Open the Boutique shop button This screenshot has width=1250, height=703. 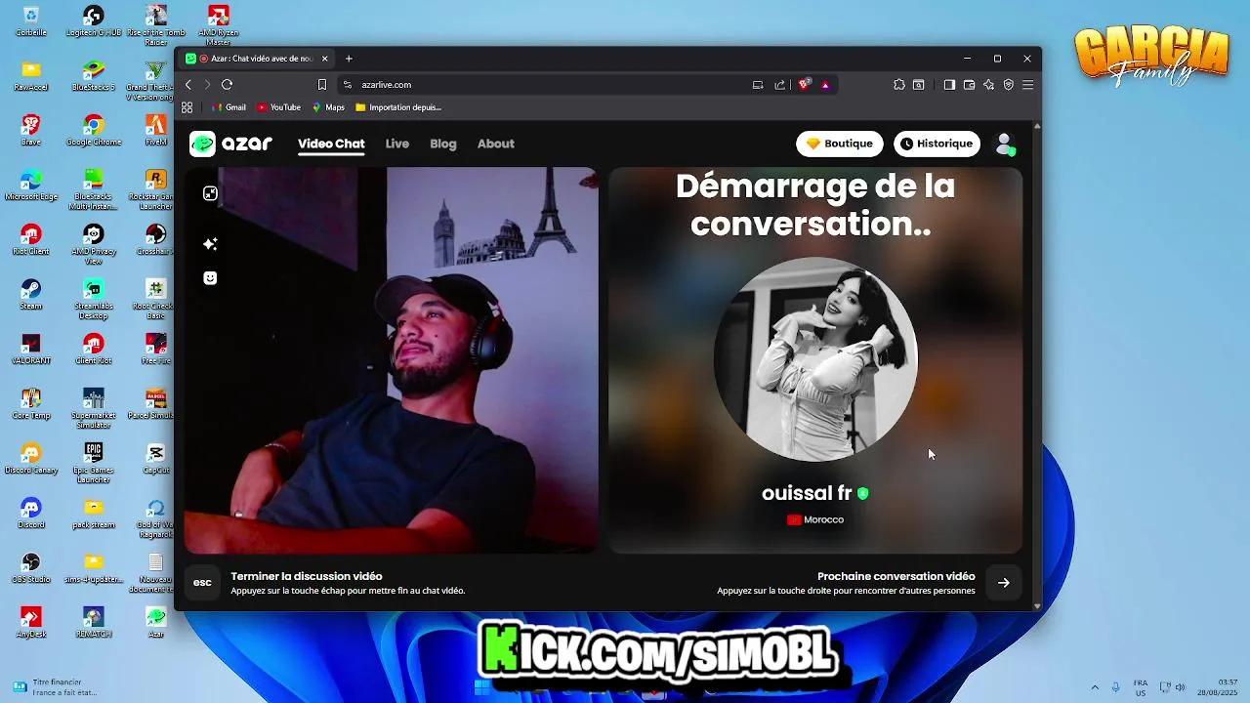point(840,144)
